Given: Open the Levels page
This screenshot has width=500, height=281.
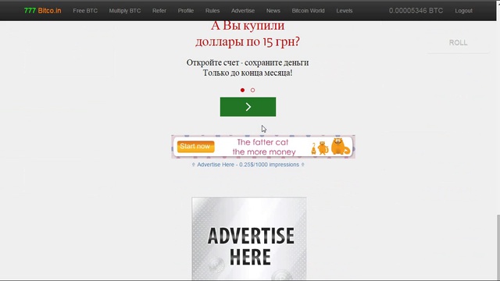Looking at the screenshot, I should pyautogui.click(x=345, y=10).
